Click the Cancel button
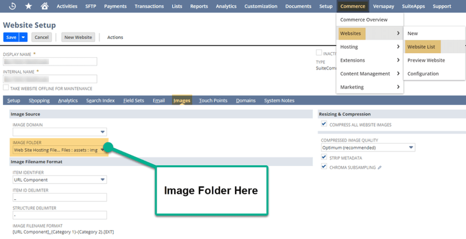 tap(42, 37)
